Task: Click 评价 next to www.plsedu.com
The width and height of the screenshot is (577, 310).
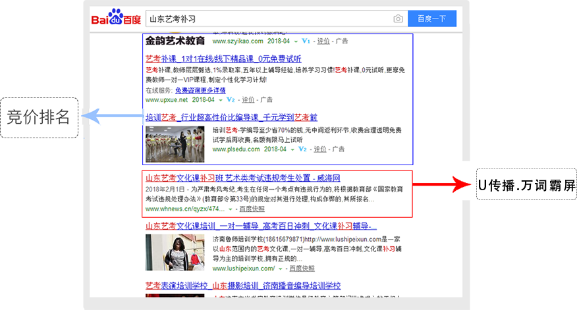Action: pos(319,149)
